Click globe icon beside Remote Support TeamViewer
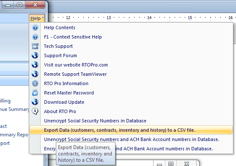 click(x=35, y=74)
